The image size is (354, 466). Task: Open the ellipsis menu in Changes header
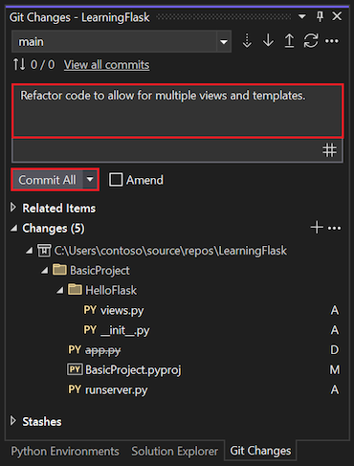click(x=334, y=228)
